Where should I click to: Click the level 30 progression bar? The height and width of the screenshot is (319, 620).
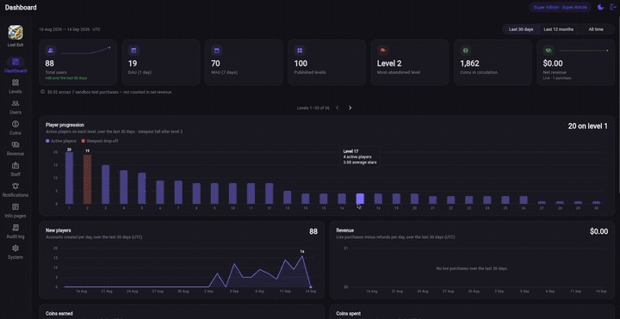[x=596, y=203]
